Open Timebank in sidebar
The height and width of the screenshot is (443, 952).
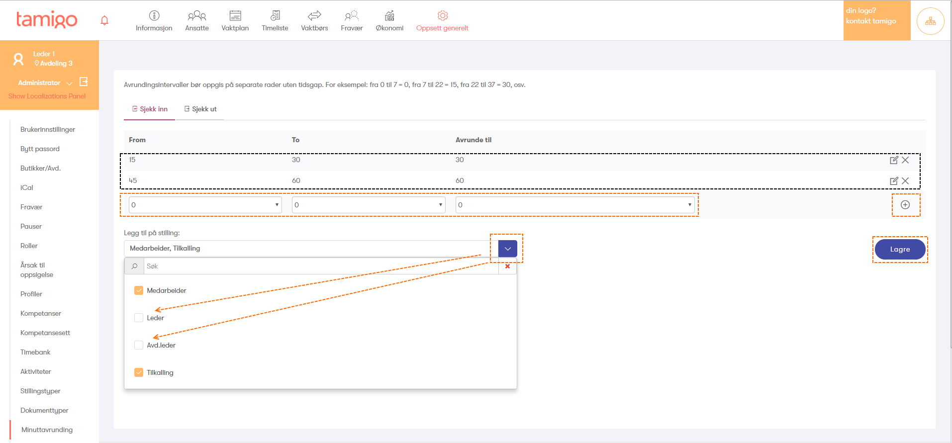point(35,352)
